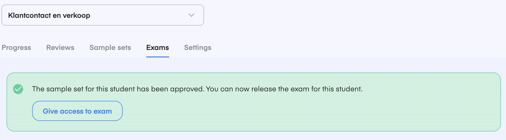Open the Reviews tab
The height and width of the screenshot is (140, 506).
60,47
